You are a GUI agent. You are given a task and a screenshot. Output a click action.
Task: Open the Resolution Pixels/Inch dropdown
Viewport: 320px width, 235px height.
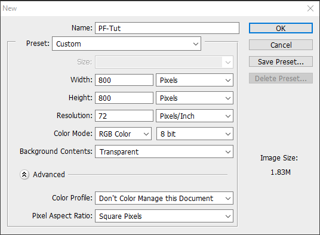(x=195, y=116)
